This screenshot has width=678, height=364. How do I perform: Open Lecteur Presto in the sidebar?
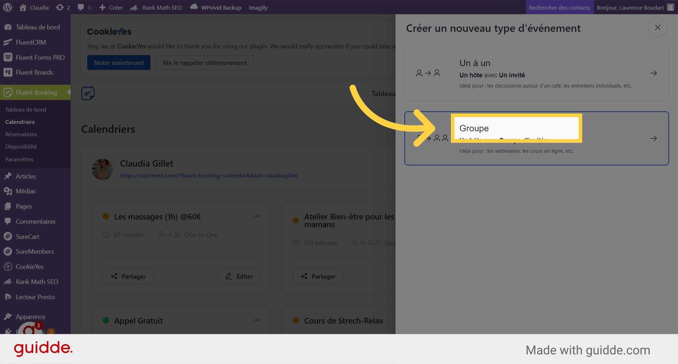[x=35, y=297]
